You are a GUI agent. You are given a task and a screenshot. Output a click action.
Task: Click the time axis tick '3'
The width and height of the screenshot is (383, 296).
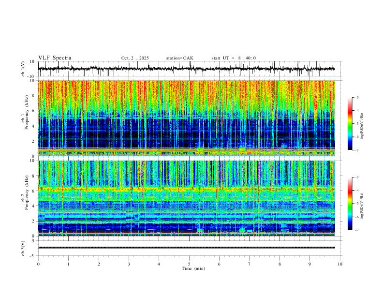(x=129, y=264)
